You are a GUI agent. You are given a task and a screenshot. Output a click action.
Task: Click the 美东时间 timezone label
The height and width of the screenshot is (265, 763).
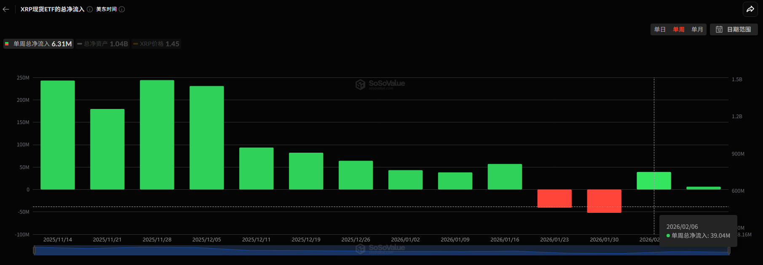(106, 9)
